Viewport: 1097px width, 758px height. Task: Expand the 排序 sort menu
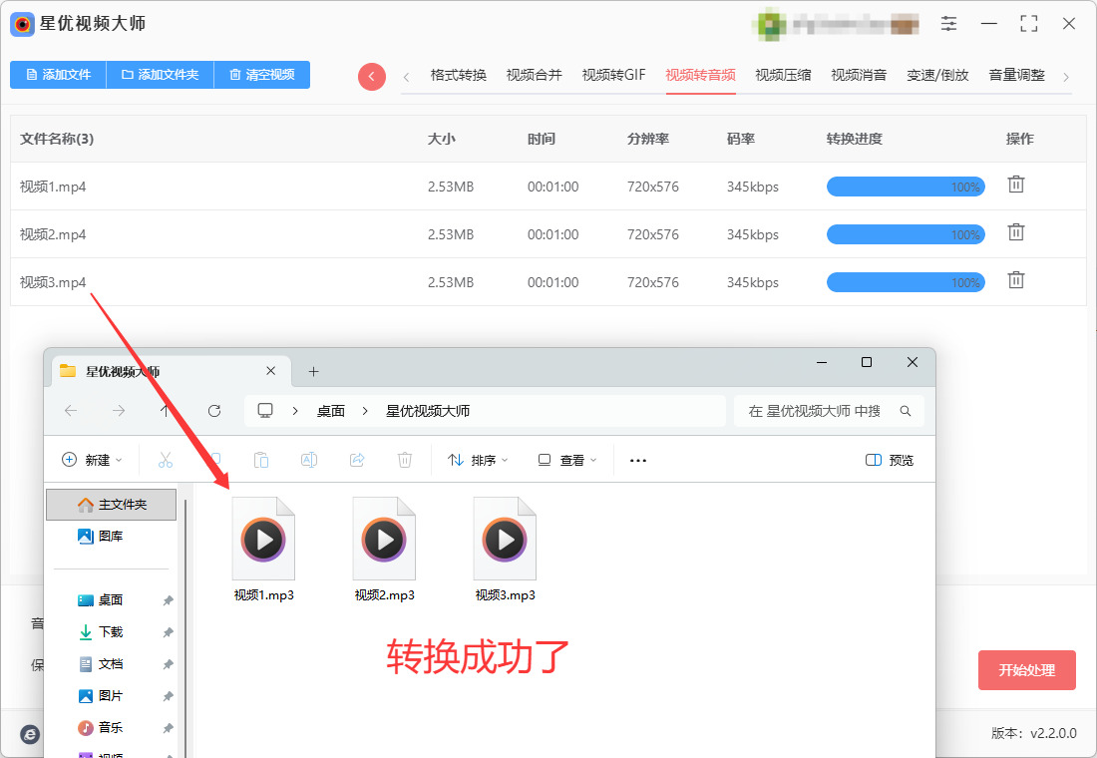pos(478,460)
